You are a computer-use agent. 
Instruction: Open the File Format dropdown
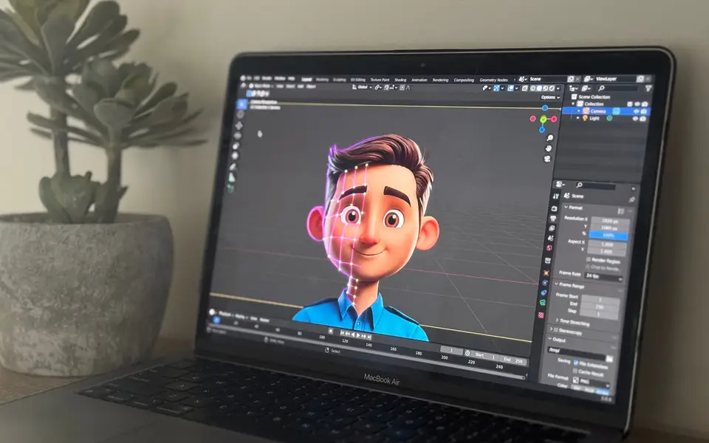(x=591, y=381)
